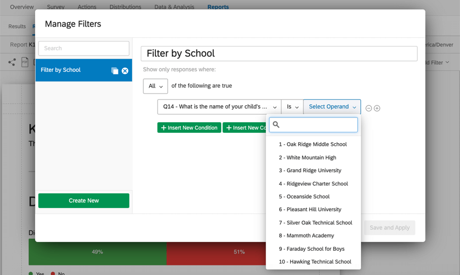The image size is (460, 275).
Task: Click the PDF export icon
Action: tap(25, 62)
